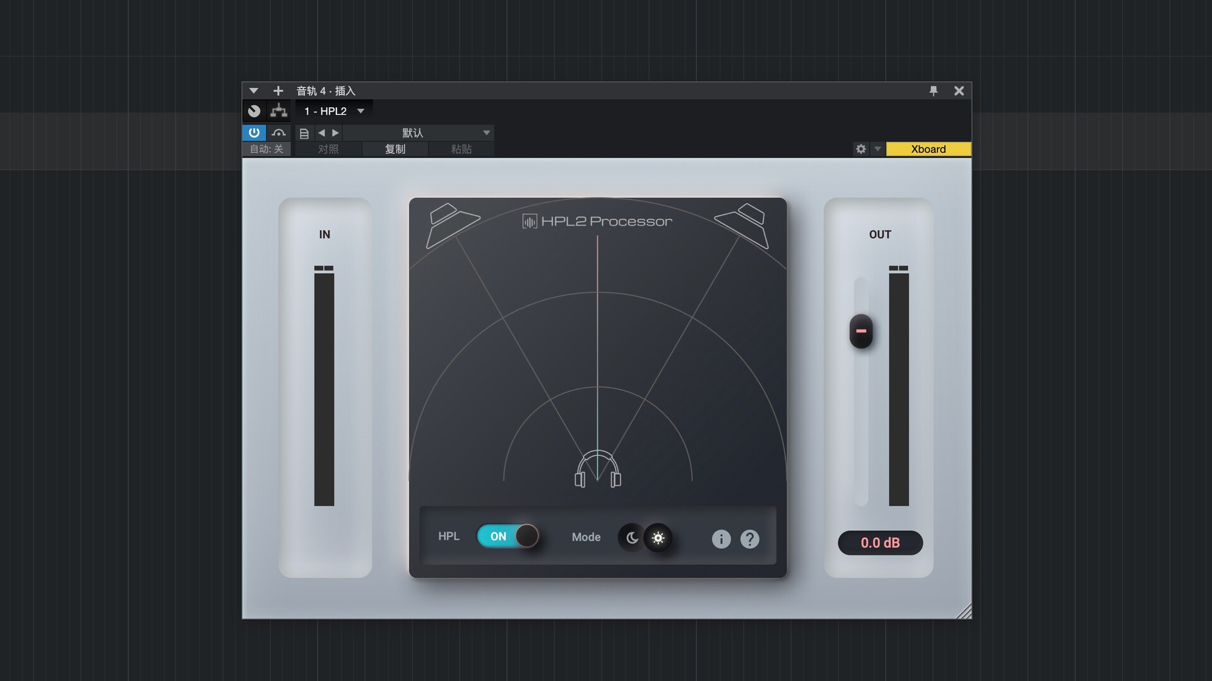Image resolution: width=1212 pixels, height=681 pixels.
Task: Toggle the automation curve icon
Action: point(278,132)
